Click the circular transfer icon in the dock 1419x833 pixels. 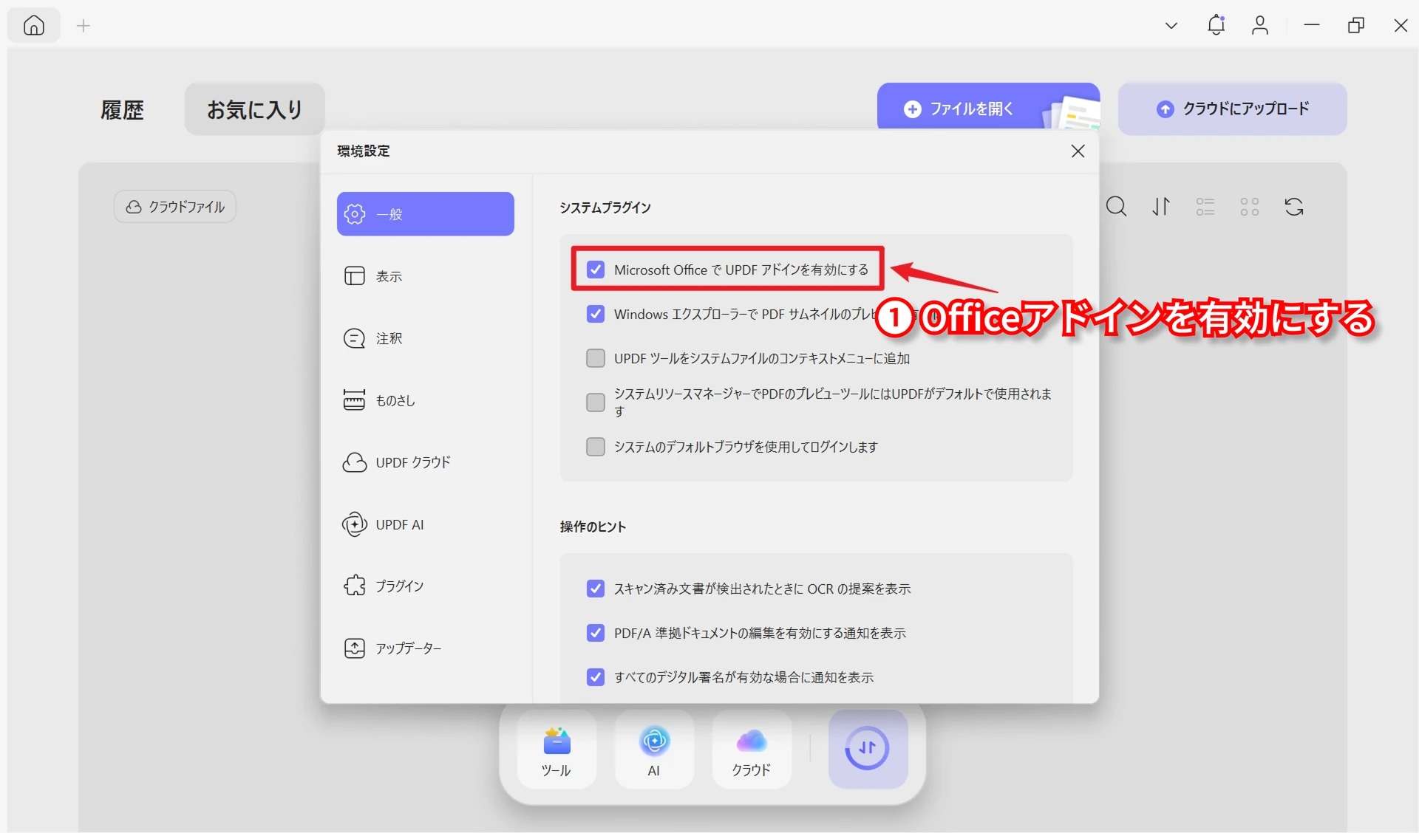pos(868,749)
